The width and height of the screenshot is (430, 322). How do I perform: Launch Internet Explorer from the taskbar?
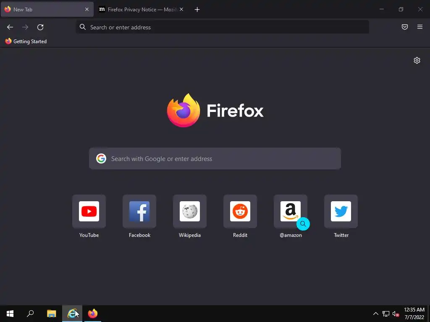pyautogui.click(x=72, y=314)
